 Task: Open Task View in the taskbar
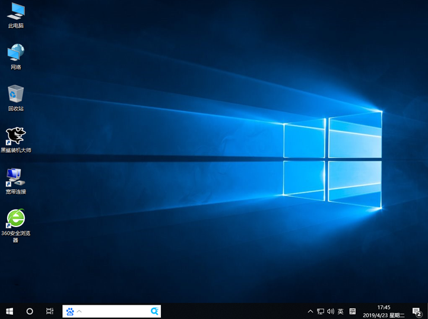pos(50,311)
